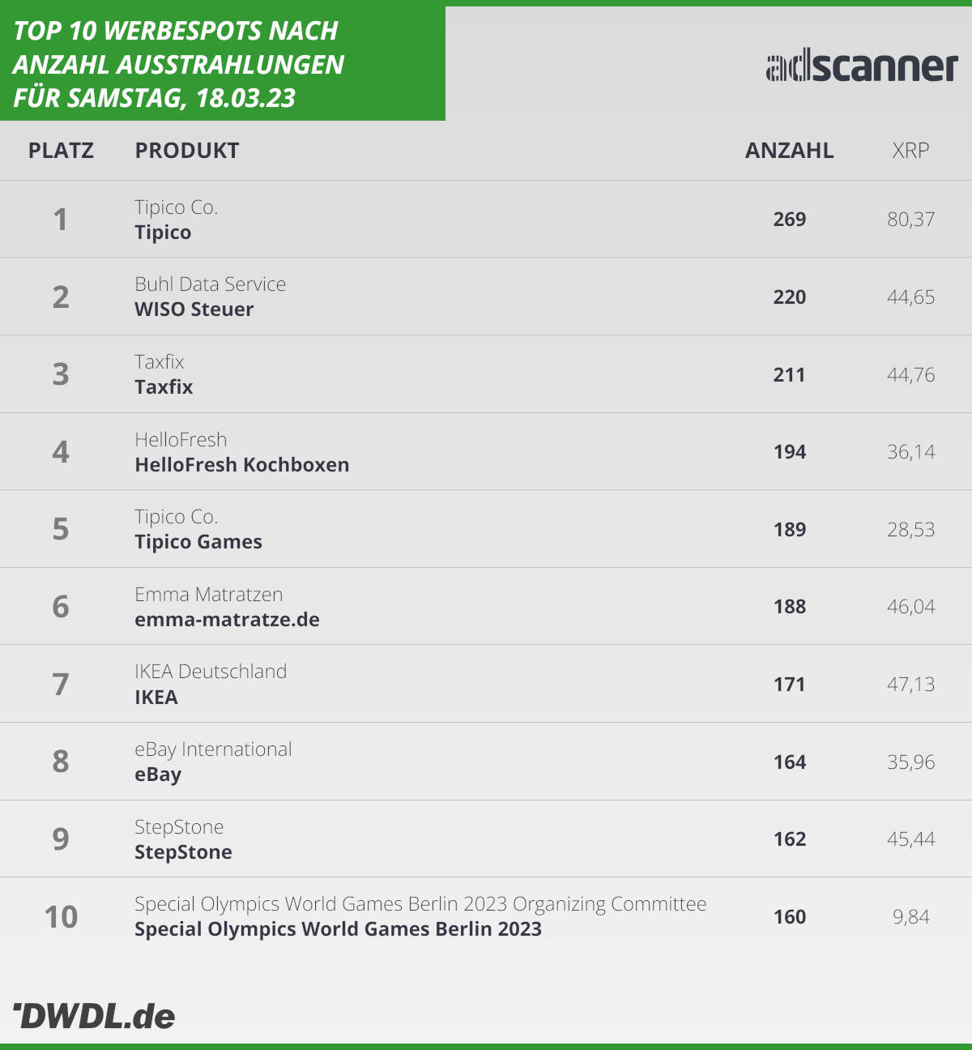Click the 269 count for Tipico
This screenshot has width=972, height=1050.
pyautogui.click(x=790, y=220)
